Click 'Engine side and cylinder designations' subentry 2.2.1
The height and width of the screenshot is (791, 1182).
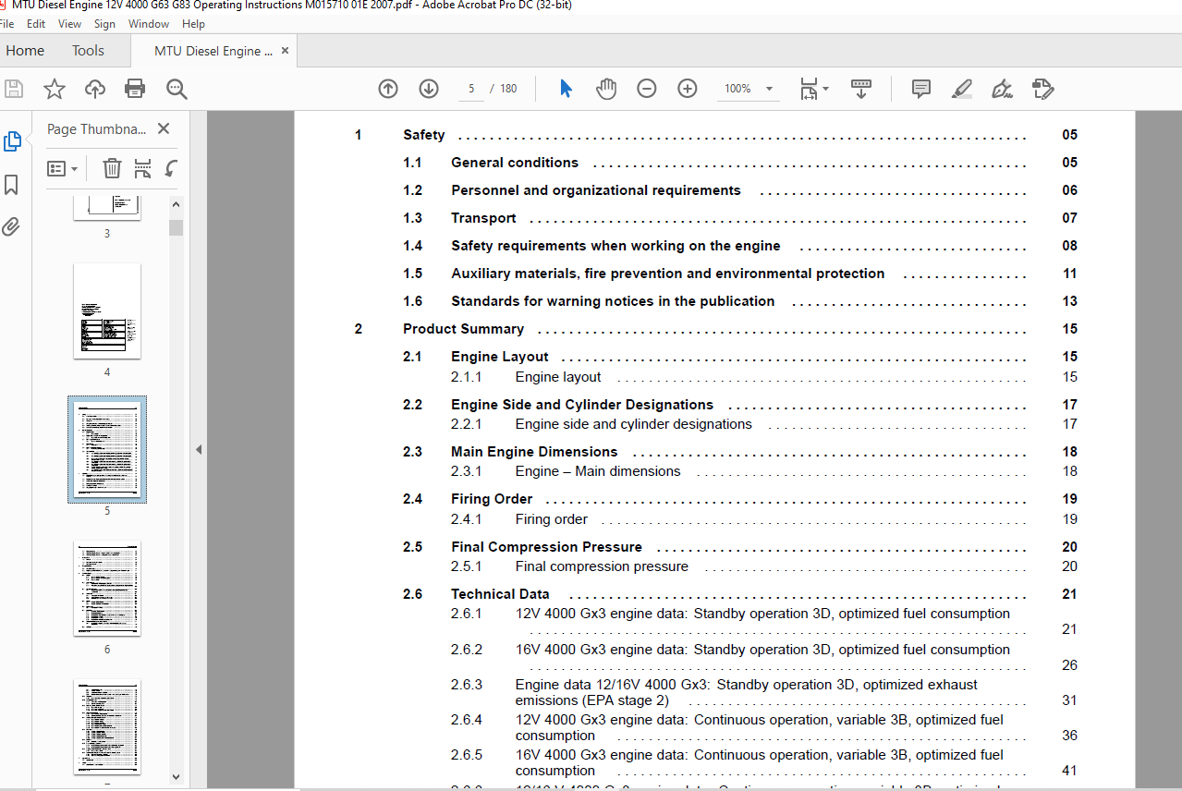coord(634,424)
